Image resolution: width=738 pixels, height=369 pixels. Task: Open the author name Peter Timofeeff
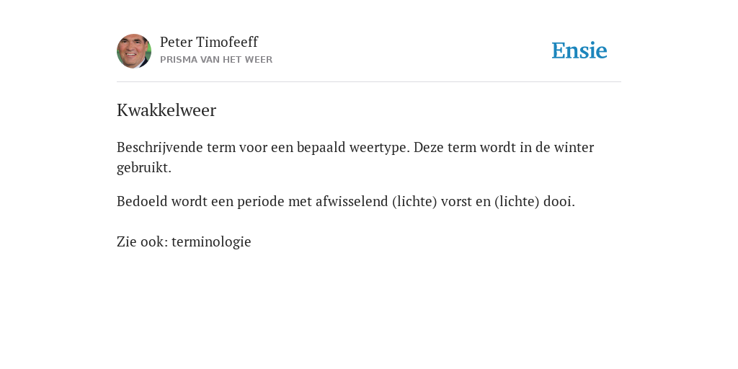point(209,43)
